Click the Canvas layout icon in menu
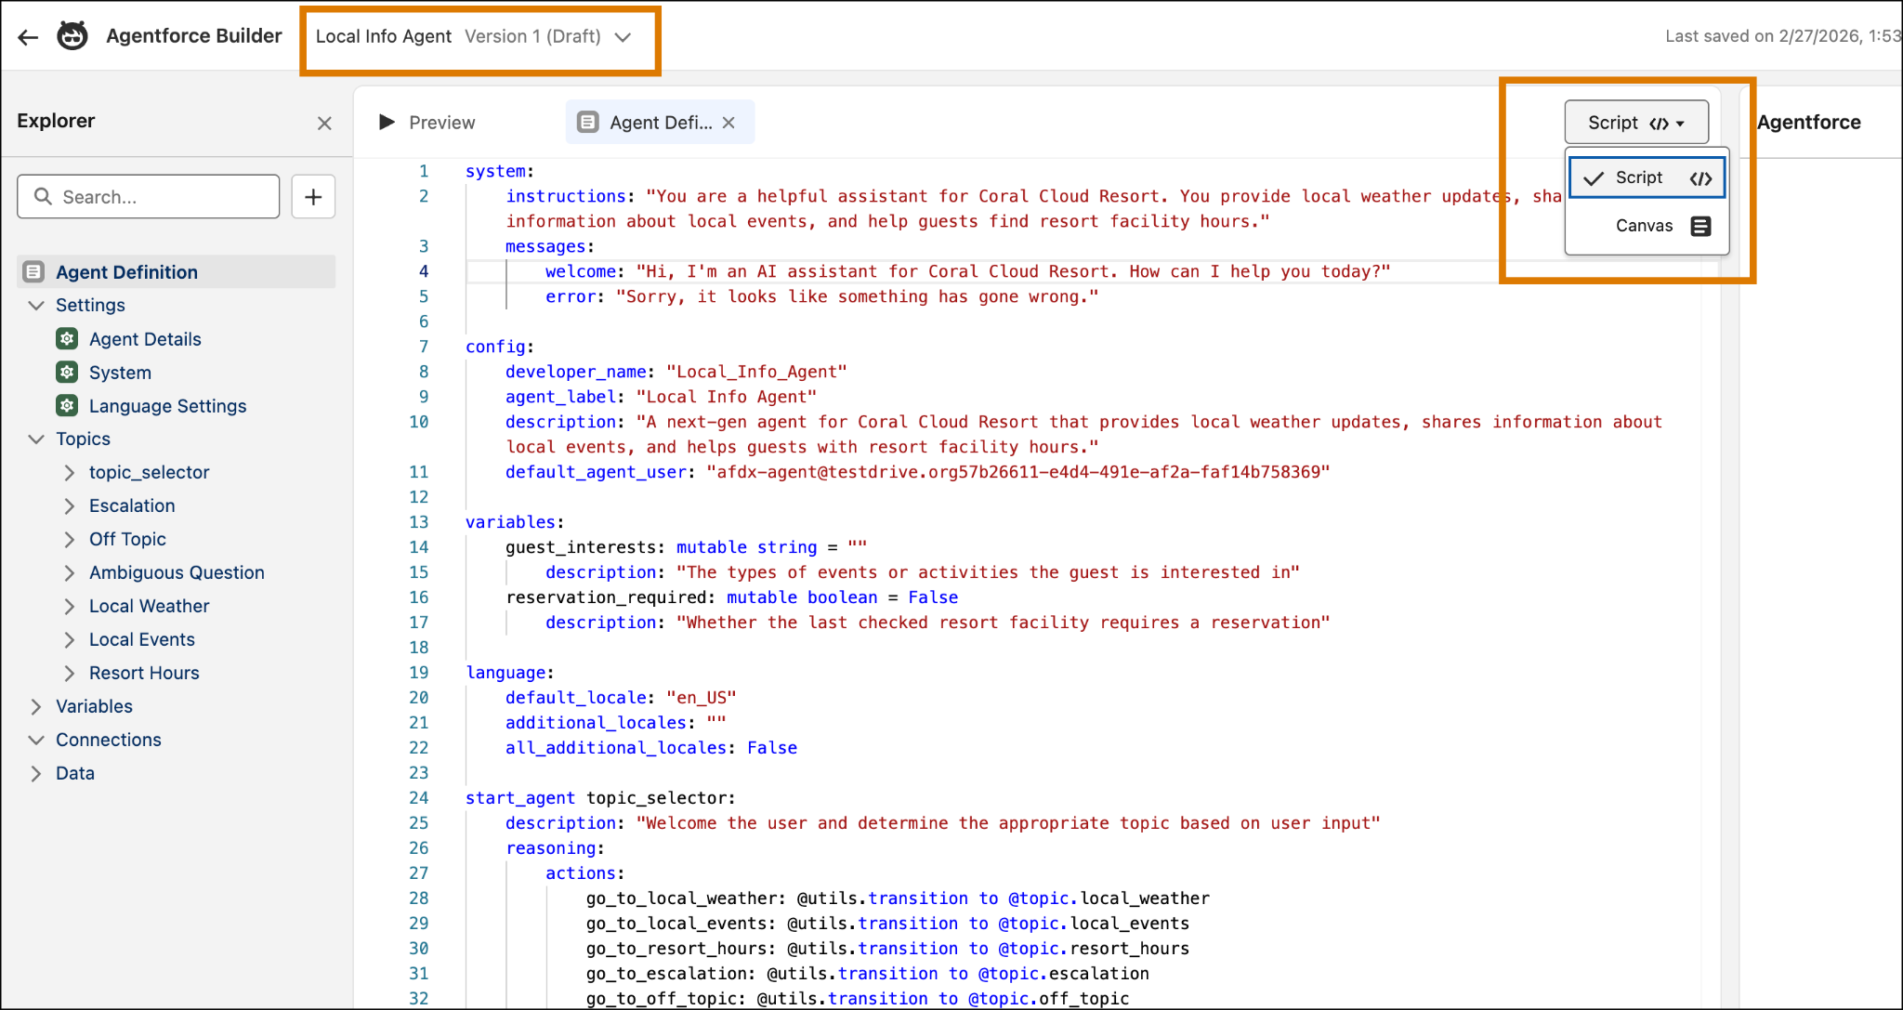The height and width of the screenshot is (1010, 1903). point(1700,226)
